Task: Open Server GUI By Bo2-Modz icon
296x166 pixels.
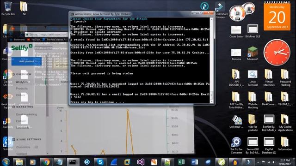Action: tap(253, 146)
